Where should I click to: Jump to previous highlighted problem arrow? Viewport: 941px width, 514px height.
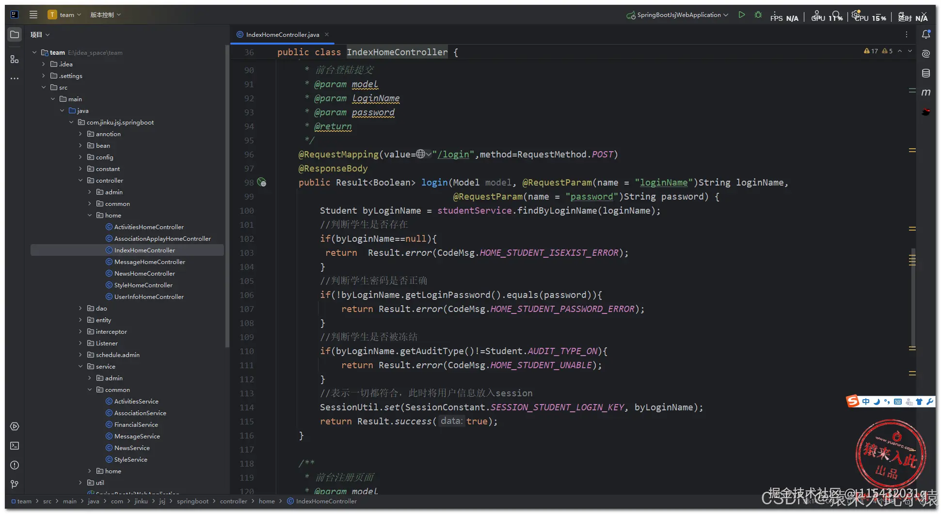[900, 51]
